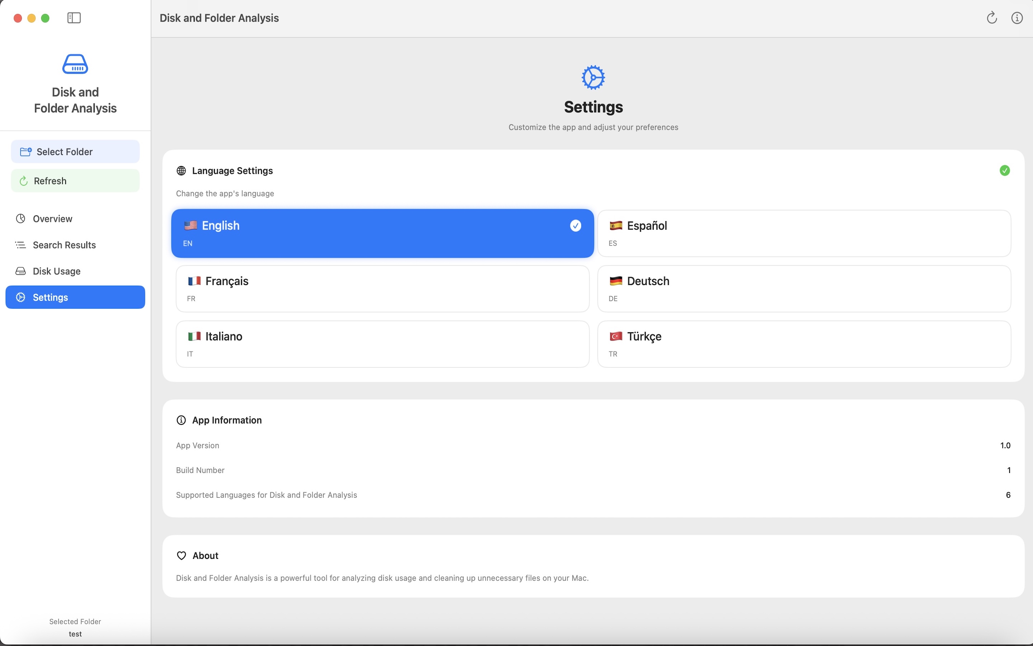Click the Build Number row label
This screenshot has height=646, width=1033.
tap(200, 471)
